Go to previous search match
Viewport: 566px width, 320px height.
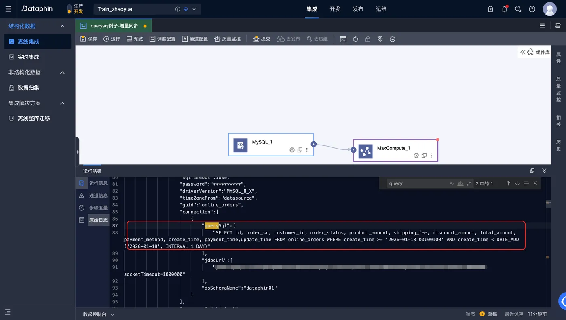[x=508, y=183]
